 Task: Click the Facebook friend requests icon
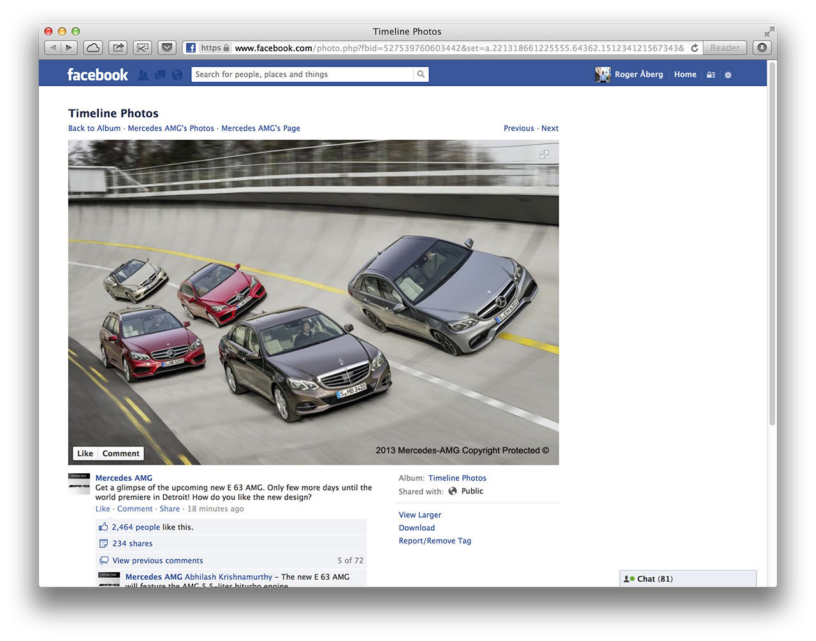[143, 75]
